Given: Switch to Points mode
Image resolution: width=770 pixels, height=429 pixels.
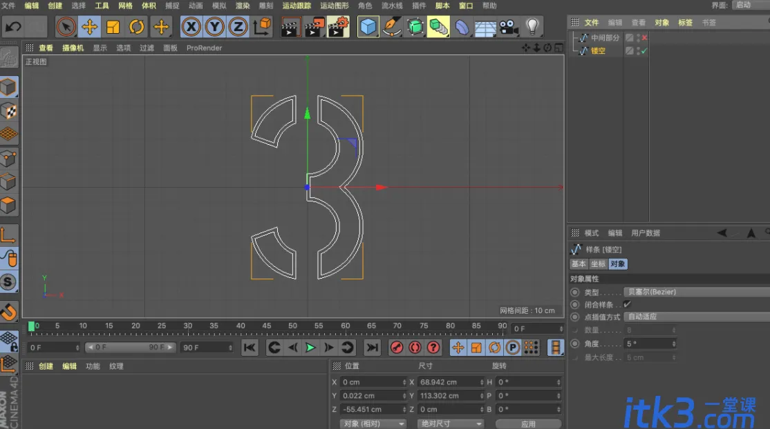Looking at the screenshot, I should [x=9, y=158].
